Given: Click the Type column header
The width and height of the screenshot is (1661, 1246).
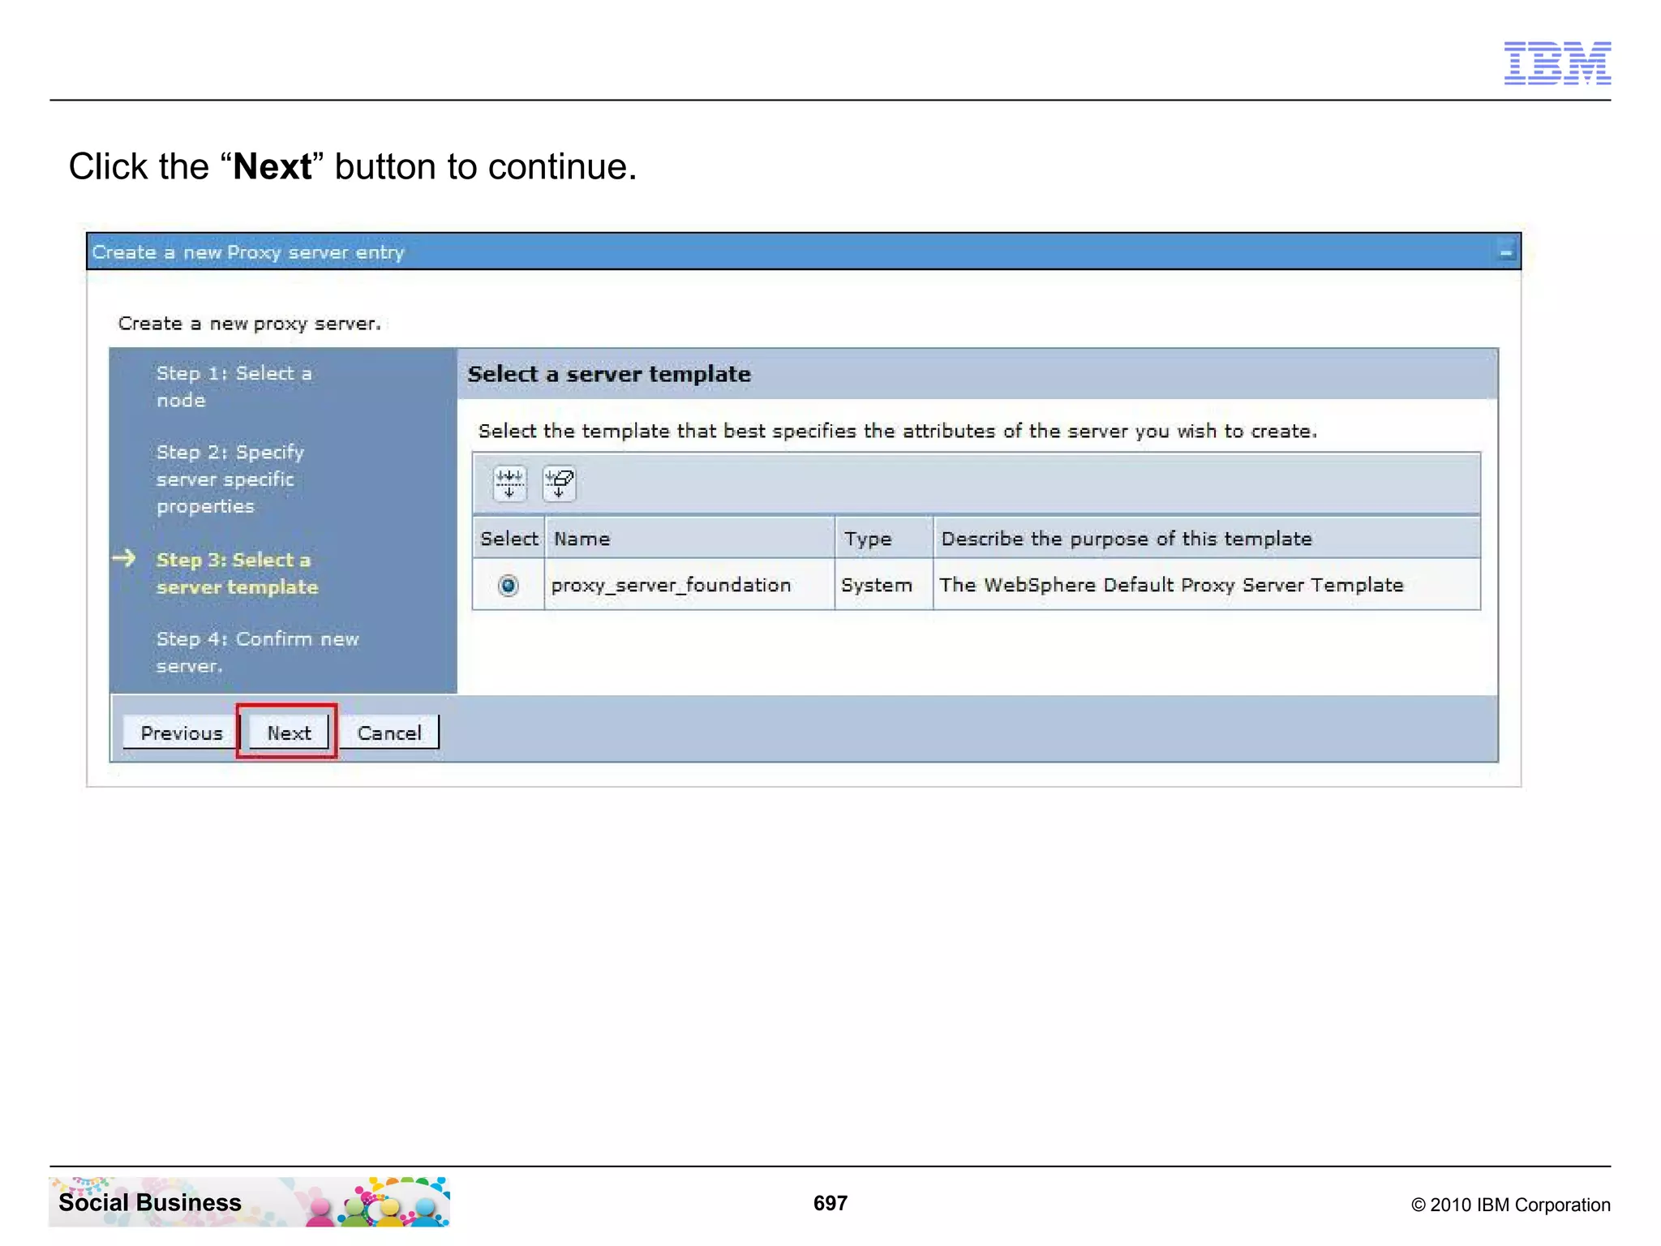Looking at the screenshot, I should click(x=884, y=539).
